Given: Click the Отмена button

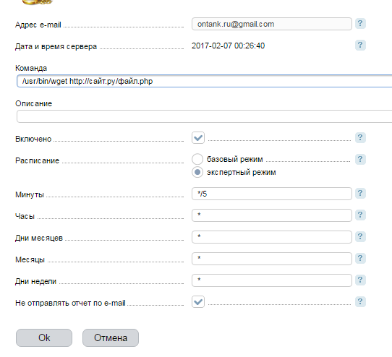Looking at the screenshot, I should point(111,337).
